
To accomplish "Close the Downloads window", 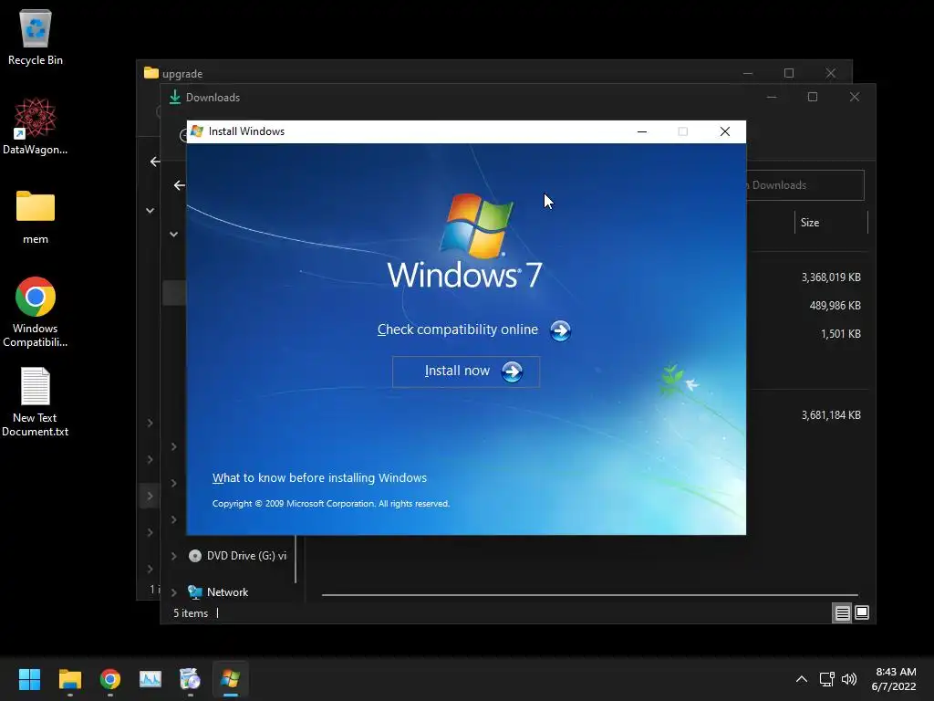I will tap(855, 97).
